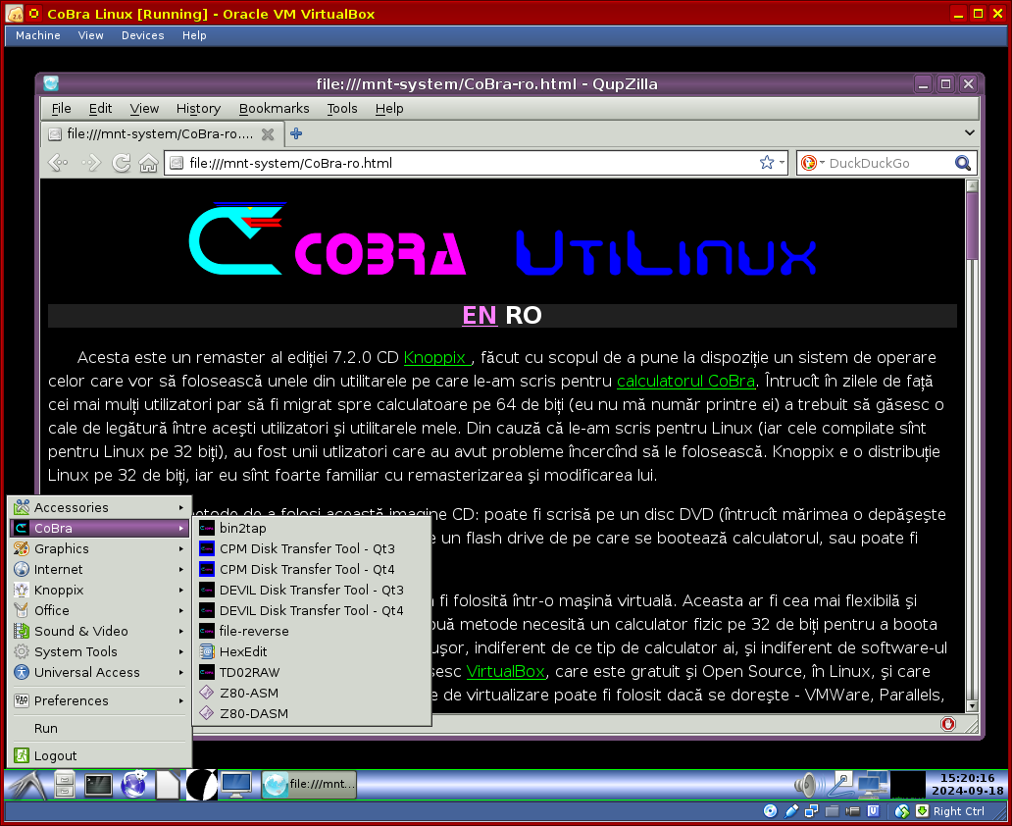This screenshot has width=1012, height=826.
Task: Open bin2tap in the CoBra menu
Action: tap(243, 528)
